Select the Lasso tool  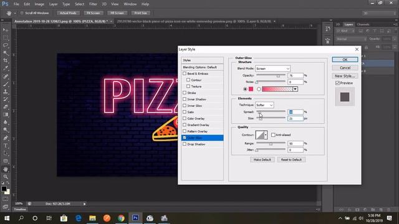[6, 45]
